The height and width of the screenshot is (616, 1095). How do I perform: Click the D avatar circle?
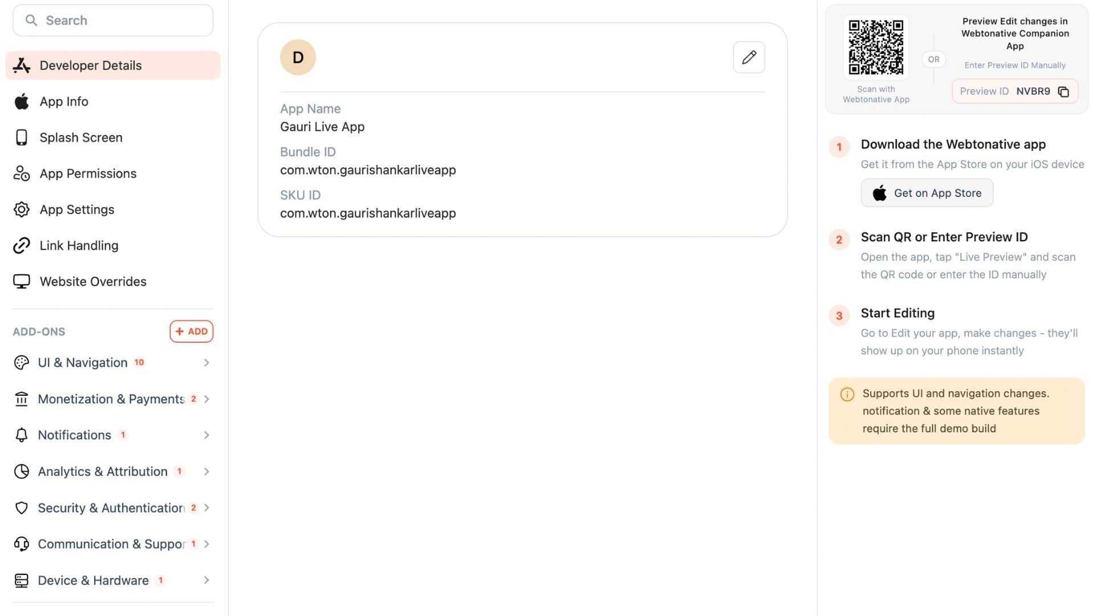(298, 57)
